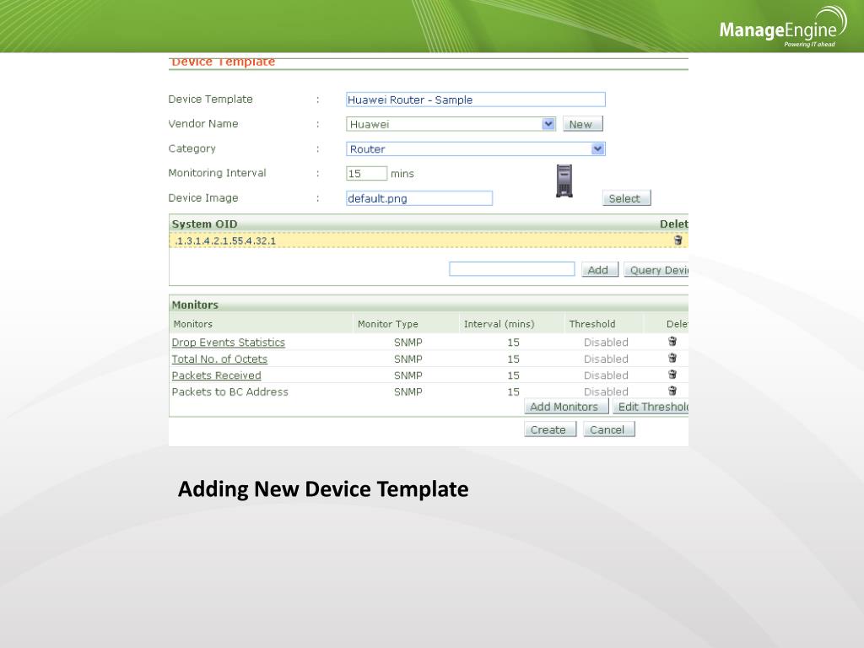Delete the Drop Events Statistics monitor

672,342
